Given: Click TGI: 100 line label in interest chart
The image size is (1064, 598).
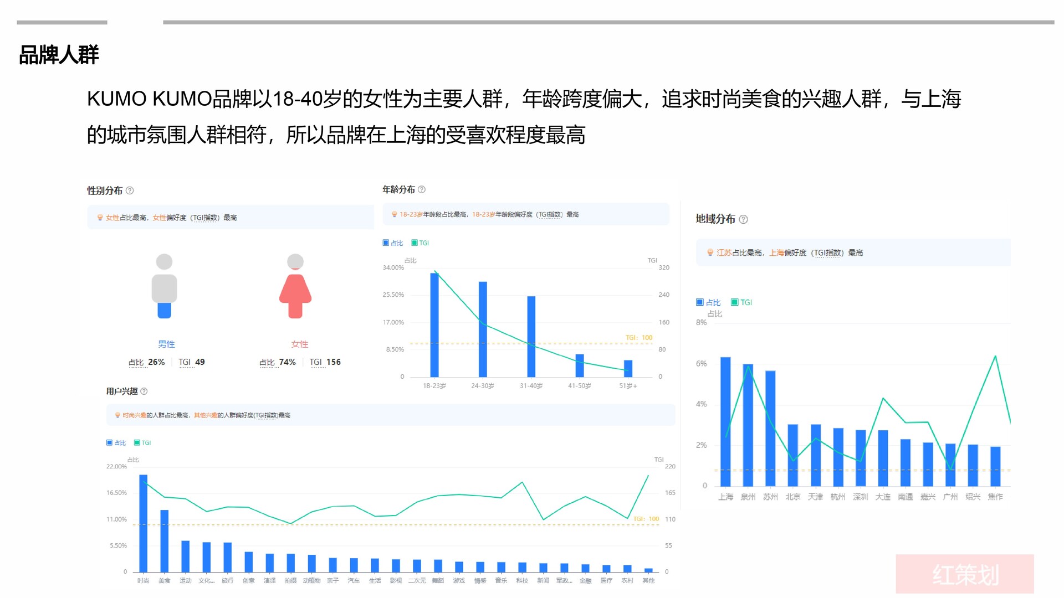Looking at the screenshot, I should pos(646,519).
